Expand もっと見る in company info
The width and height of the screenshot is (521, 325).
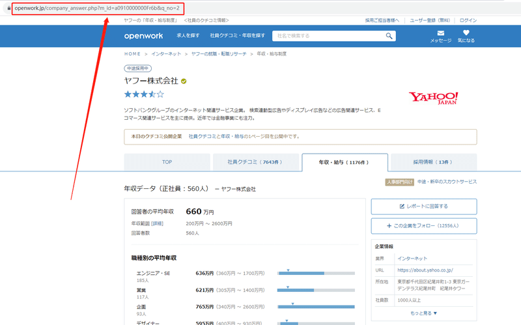424,313
